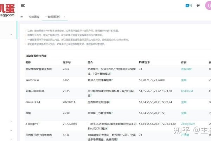Close the 一键部署(新) tab with its x

(x=64, y=17)
